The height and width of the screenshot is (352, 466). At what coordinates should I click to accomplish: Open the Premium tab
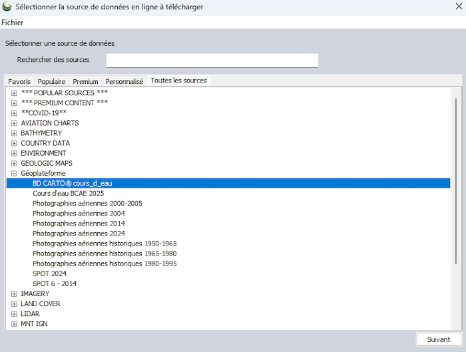point(85,81)
